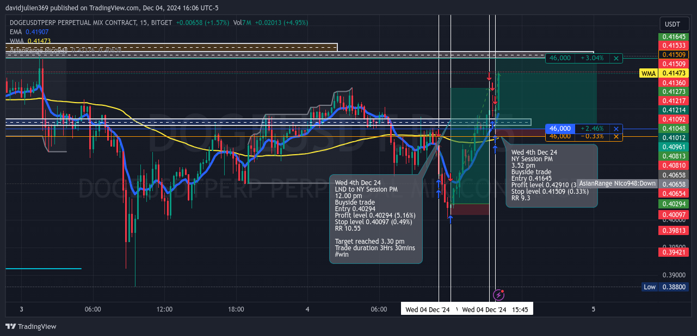
Task: Select the AsianRange Nico948 indicator legend
Action: tap(38, 50)
